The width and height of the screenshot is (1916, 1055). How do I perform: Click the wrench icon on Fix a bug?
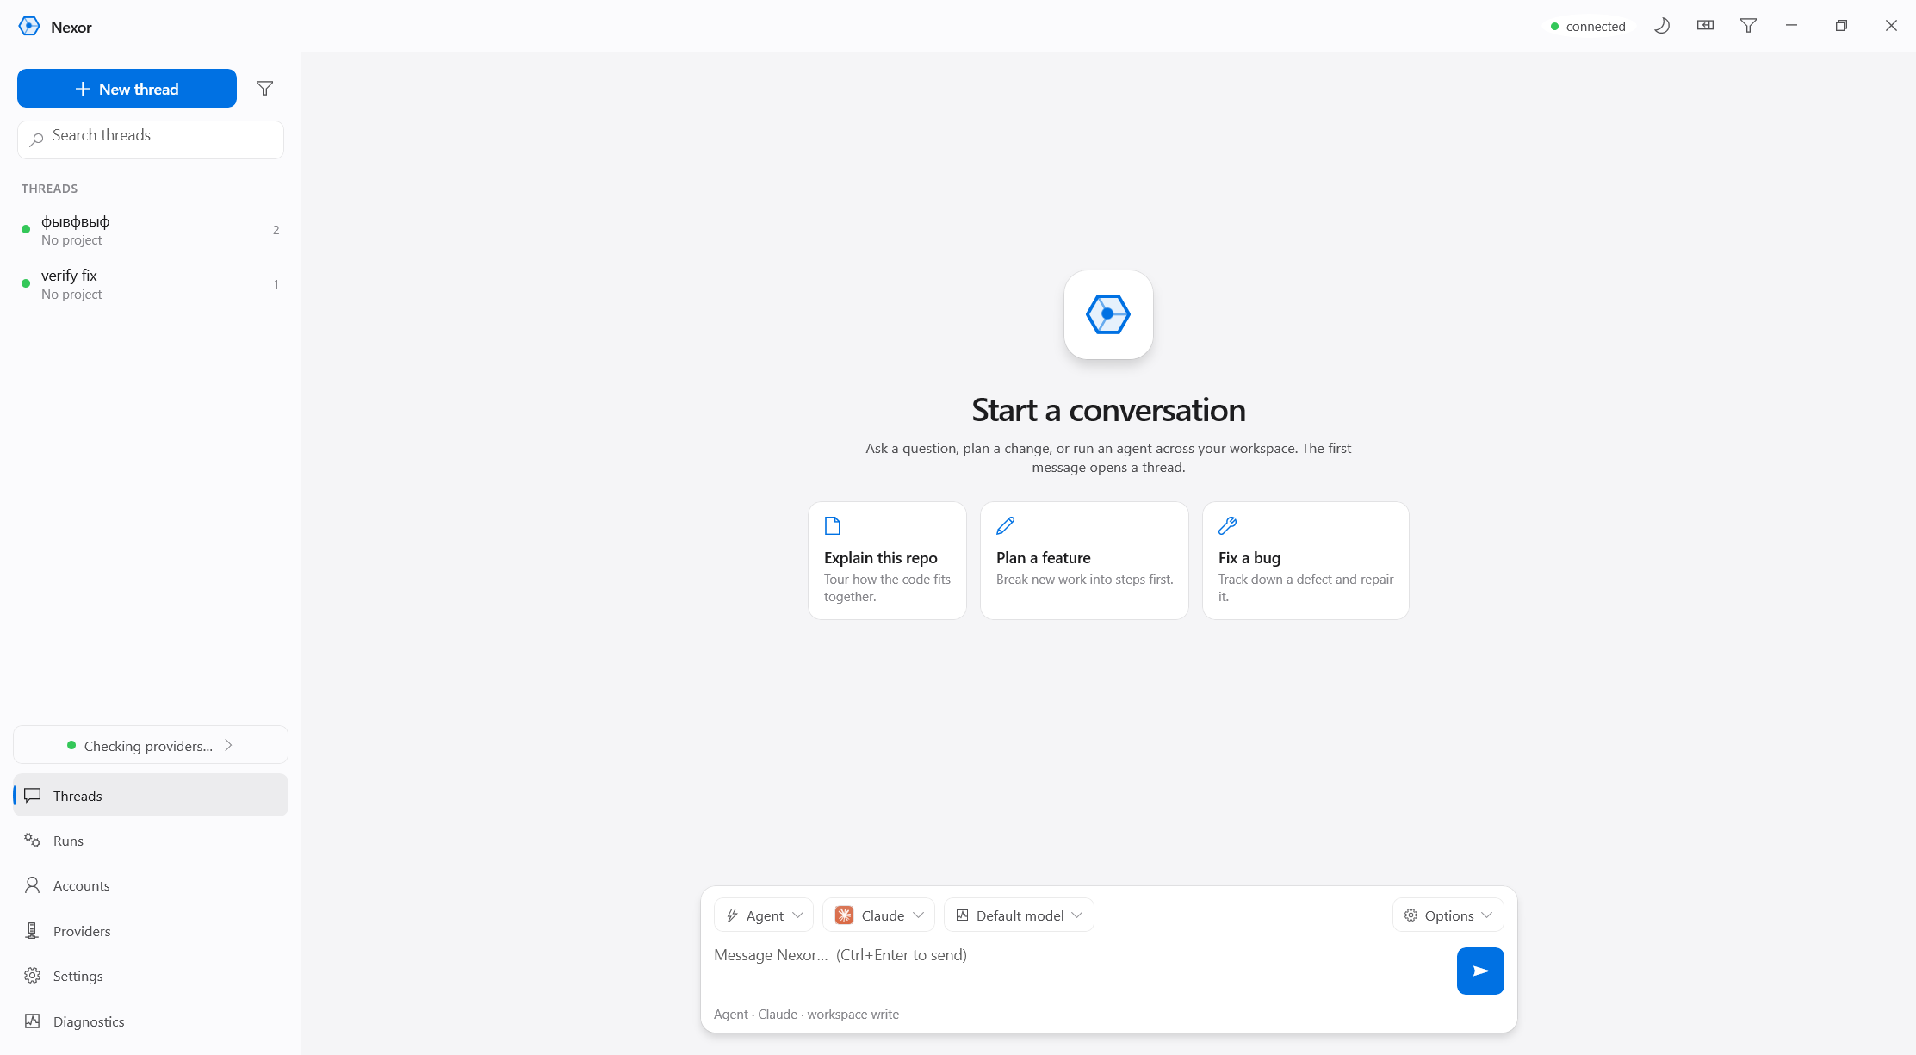point(1228,525)
